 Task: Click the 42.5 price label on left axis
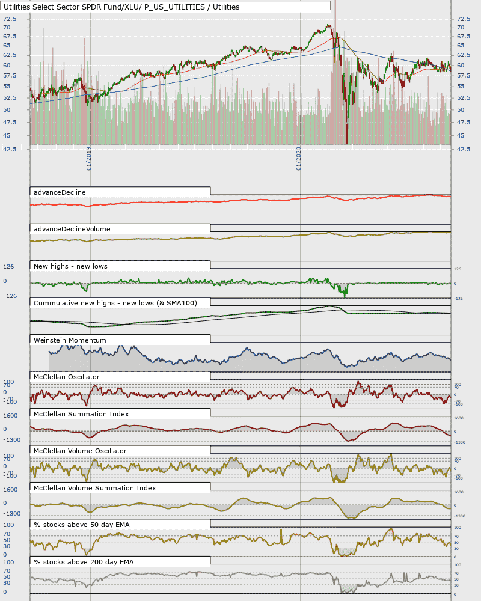click(10, 149)
